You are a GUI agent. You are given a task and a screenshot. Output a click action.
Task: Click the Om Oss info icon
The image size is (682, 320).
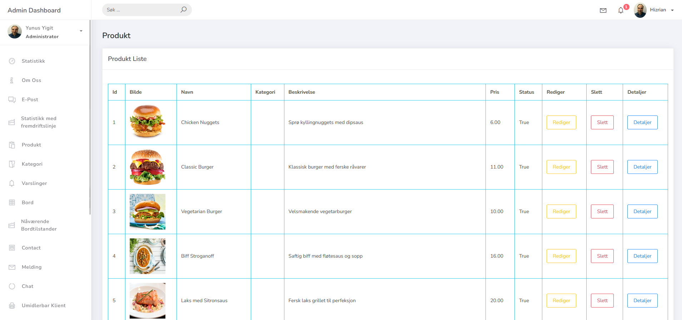(12, 80)
